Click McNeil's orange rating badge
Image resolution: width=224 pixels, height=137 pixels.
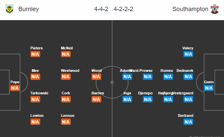(66, 54)
